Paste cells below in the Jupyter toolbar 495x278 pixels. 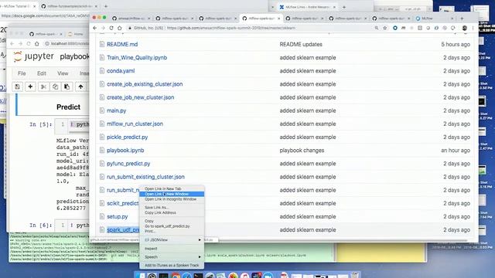(67, 86)
